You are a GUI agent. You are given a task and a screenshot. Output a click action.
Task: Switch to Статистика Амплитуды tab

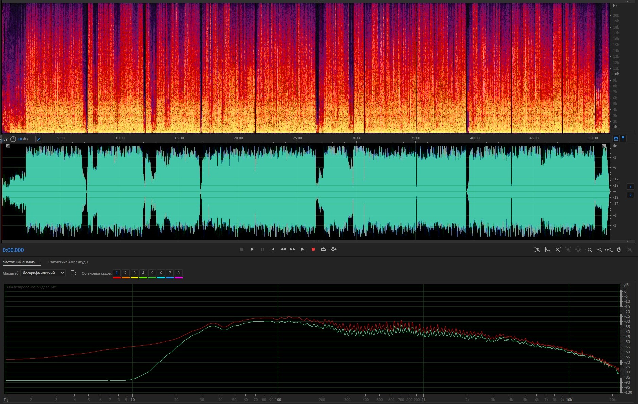point(68,262)
